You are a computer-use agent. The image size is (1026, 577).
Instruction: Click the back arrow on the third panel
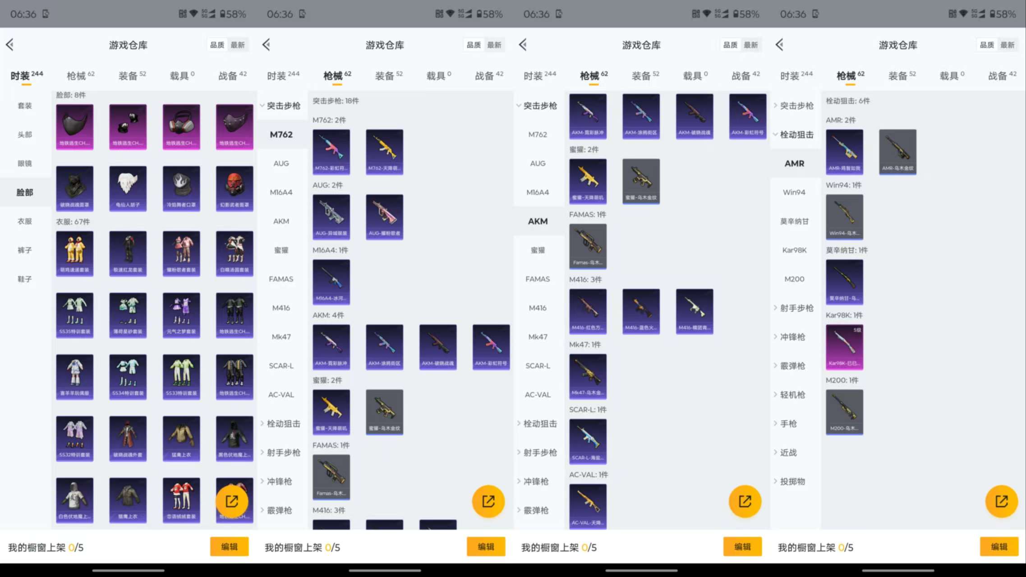coord(522,44)
